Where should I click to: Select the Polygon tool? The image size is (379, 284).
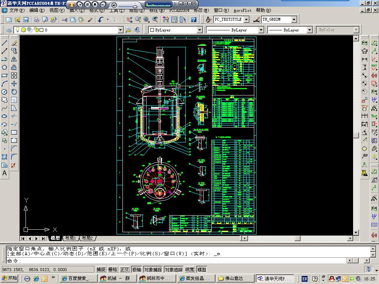coord(4,67)
